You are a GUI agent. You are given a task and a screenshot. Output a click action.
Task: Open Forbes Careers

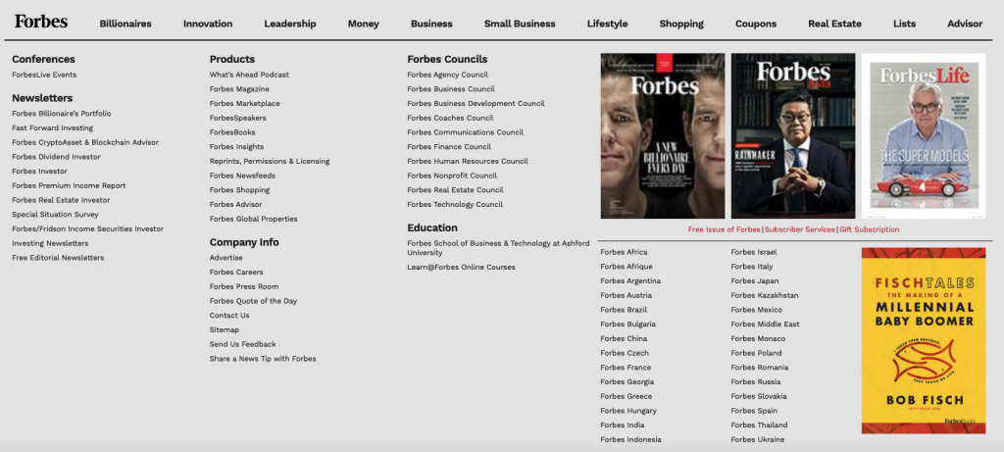pyautogui.click(x=236, y=273)
